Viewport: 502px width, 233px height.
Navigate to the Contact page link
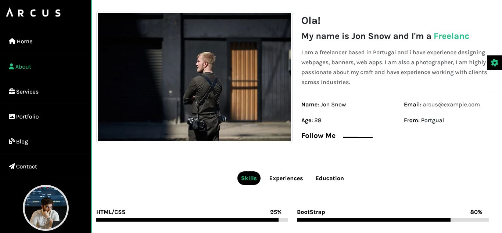coord(26,167)
